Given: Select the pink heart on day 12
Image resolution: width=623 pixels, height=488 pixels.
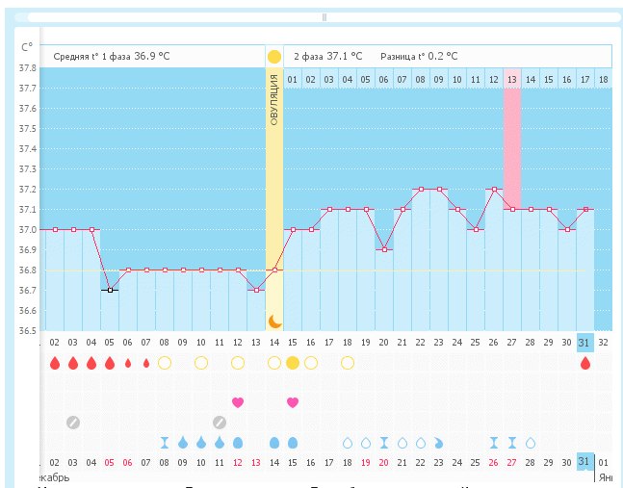Looking at the screenshot, I should (238, 401).
